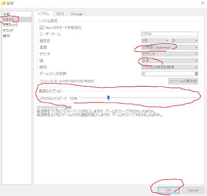Screen dimensions: 207x196
Task: Switch to the システム tab
Action: click(x=43, y=14)
